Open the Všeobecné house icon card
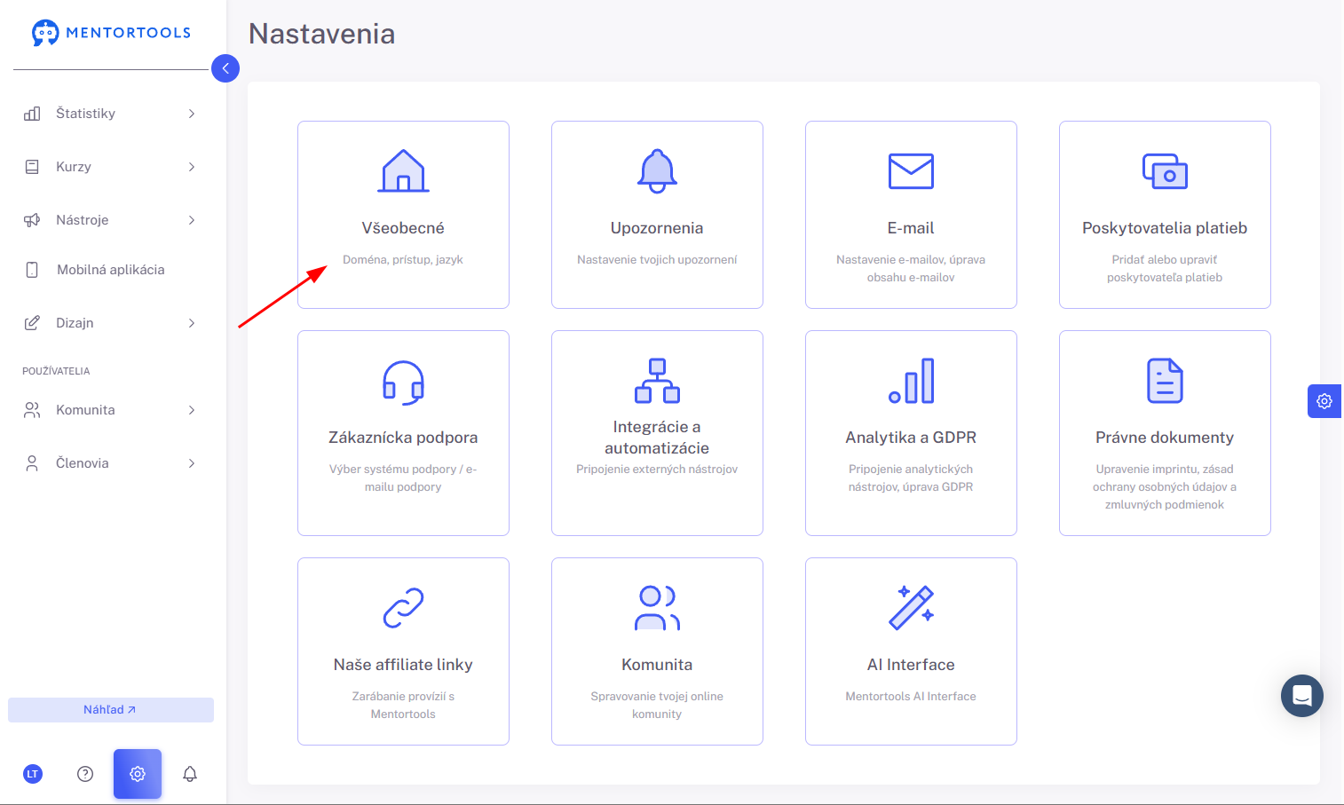 pos(403,170)
